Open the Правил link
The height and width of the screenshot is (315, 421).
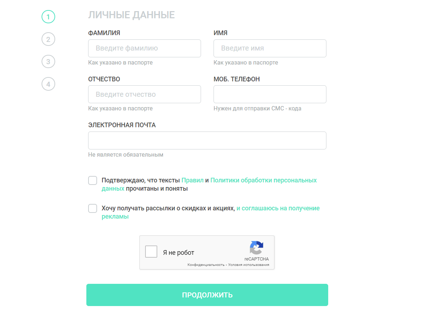192,180
